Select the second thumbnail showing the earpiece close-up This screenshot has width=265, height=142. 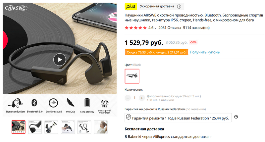click(x=35, y=127)
